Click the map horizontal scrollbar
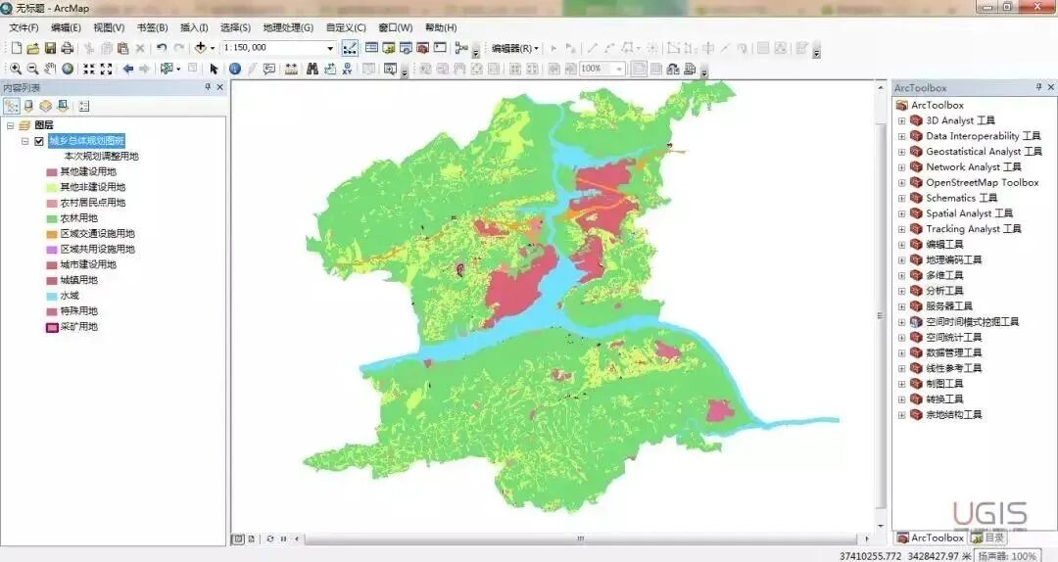 click(580, 539)
